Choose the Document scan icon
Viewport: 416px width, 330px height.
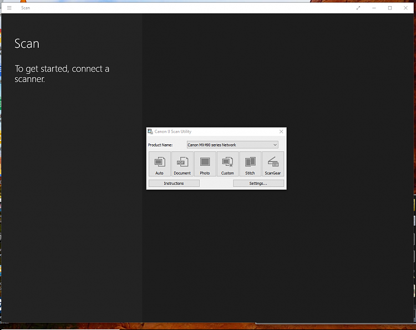coord(182,164)
